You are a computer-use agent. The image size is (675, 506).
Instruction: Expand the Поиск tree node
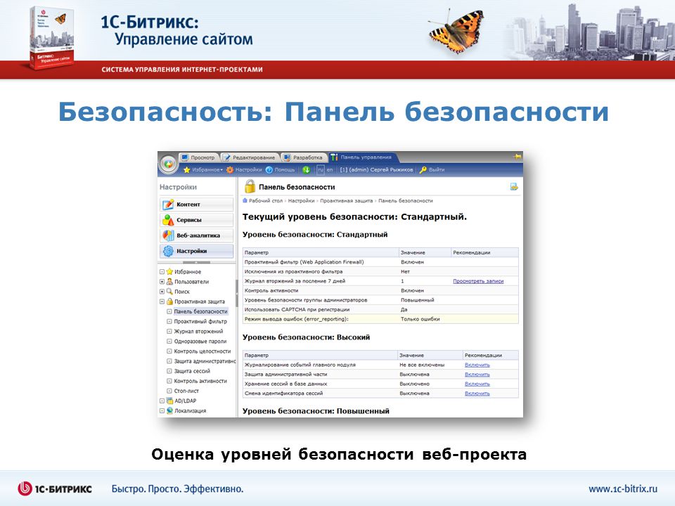click(162, 292)
